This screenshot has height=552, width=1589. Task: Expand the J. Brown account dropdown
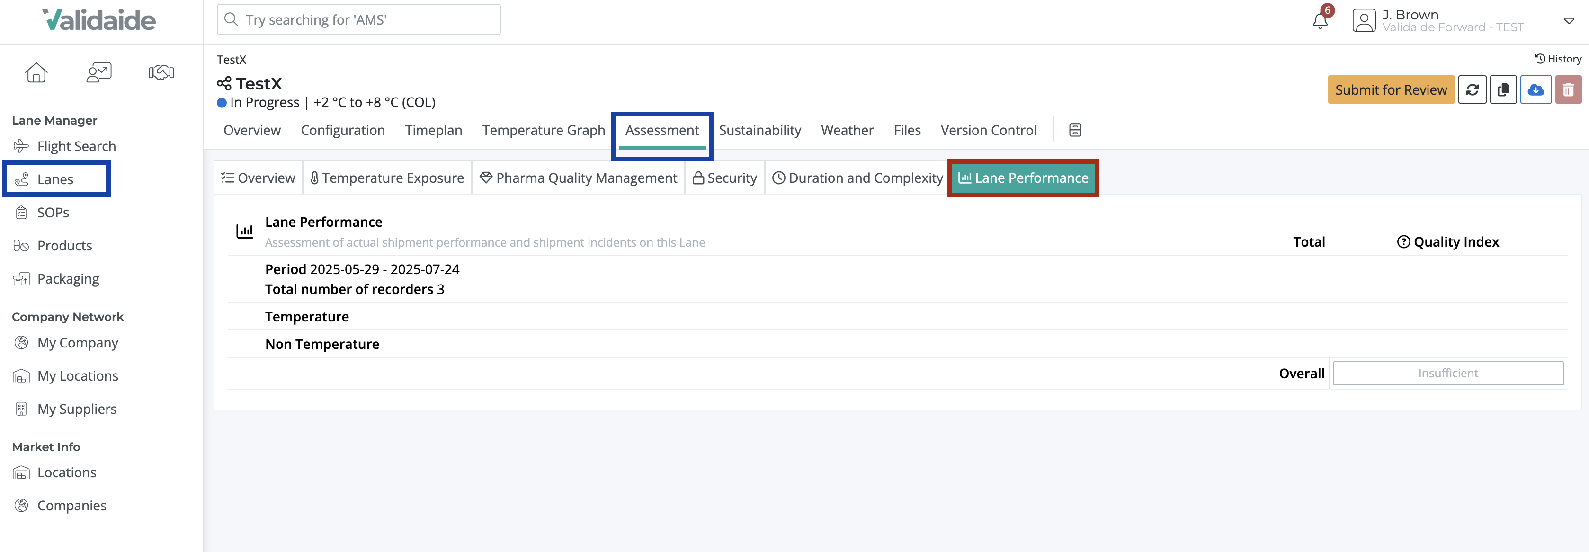coord(1569,21)
